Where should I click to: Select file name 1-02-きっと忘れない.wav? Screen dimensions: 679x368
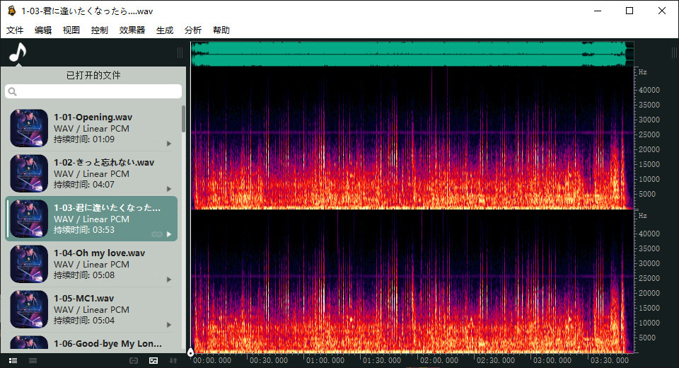tap(104, 163)
